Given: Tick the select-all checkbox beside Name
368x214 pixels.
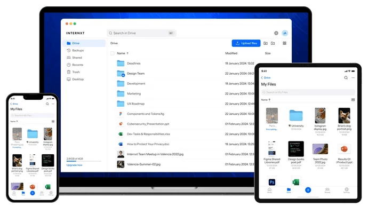Looking at the screenshot, I should [113, 53].
